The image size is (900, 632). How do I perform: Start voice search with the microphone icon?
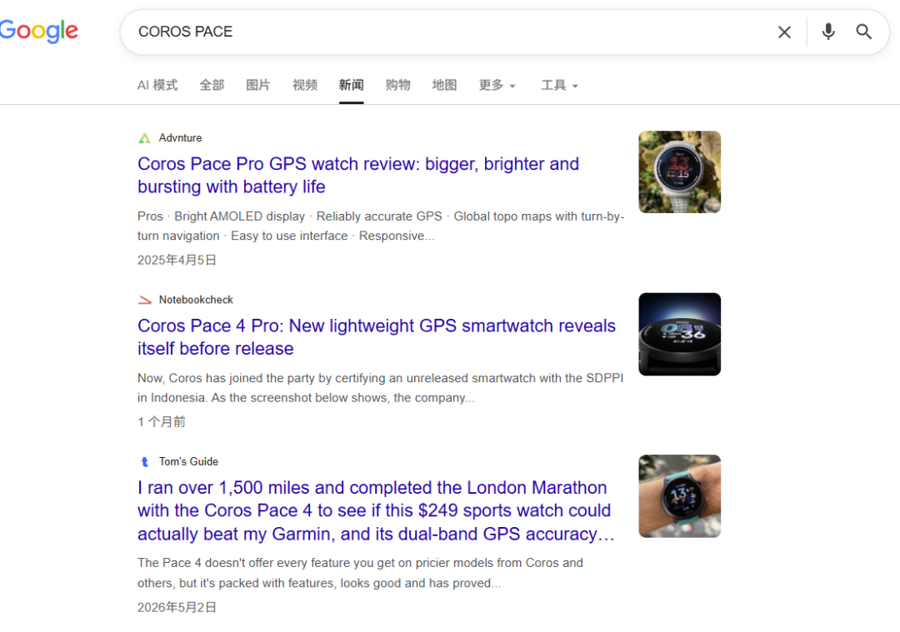point(827,32)
